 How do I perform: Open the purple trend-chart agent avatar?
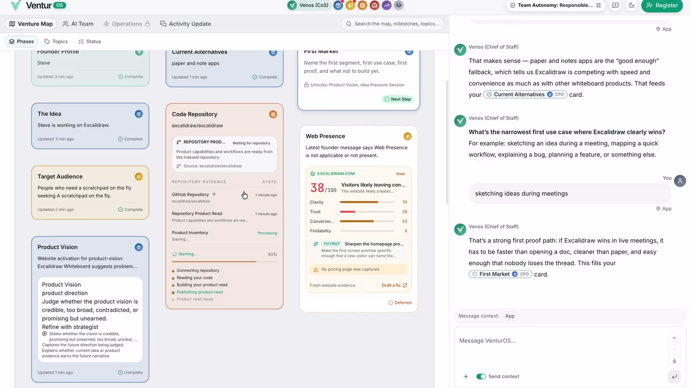tap(387, 5)
